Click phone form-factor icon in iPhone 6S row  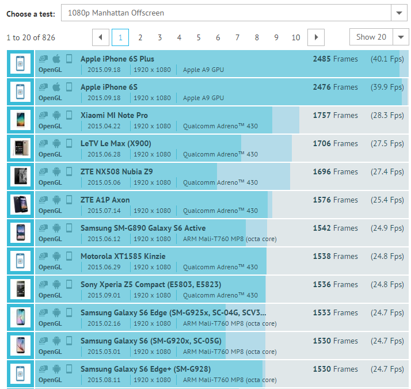[69, 87]
